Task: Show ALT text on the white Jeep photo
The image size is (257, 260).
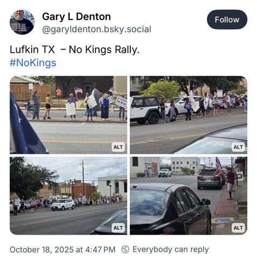Action: click(x=238, y=147)
